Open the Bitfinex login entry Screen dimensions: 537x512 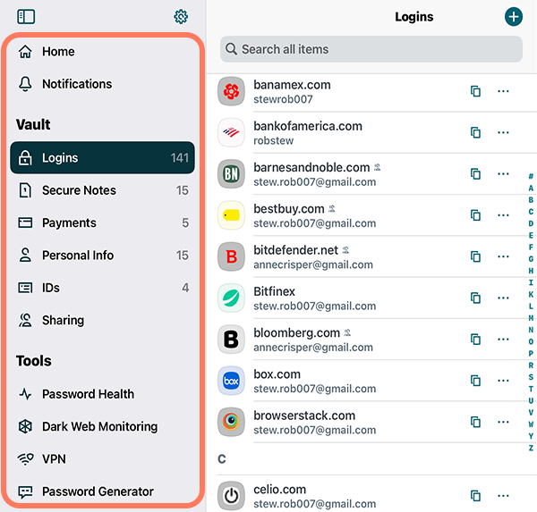click(370, 298)
